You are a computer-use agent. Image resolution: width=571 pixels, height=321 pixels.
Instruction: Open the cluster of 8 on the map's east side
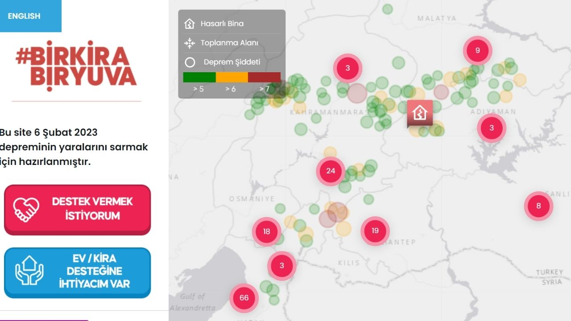point(538,206)
